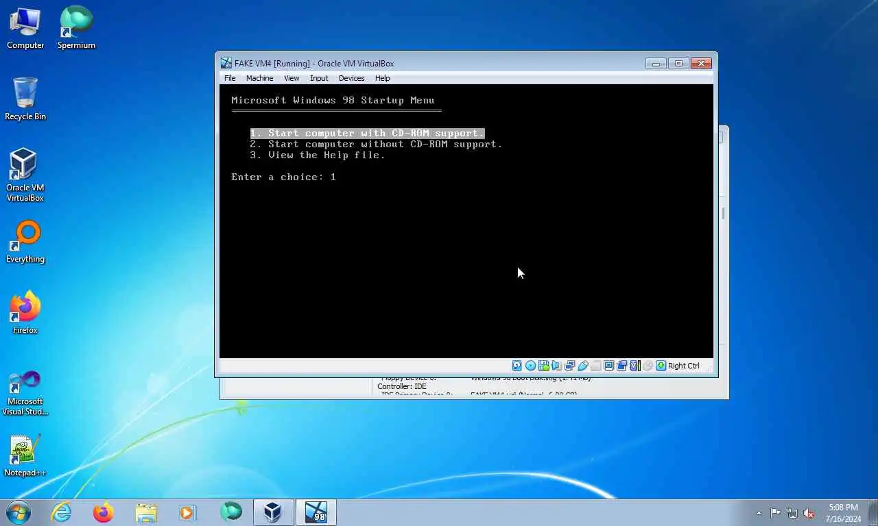The width and height of the screenshot is (878, 526).
Task: Maximize the FAKE VM4 VirtualBox window
Action: (x=678, y=63)
